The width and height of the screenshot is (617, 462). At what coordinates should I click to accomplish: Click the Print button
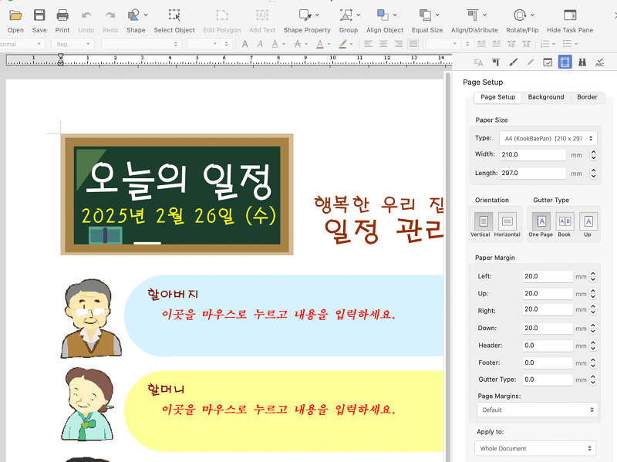point(62,19)
